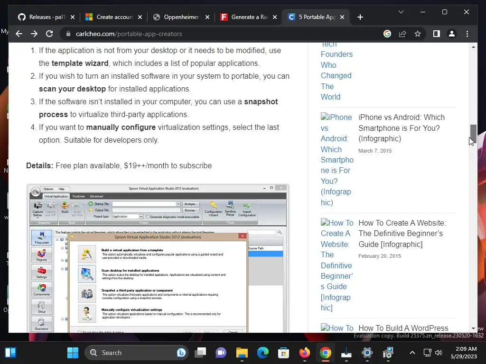
Task: Close the Oppenheimer tab
Action: 207,17
